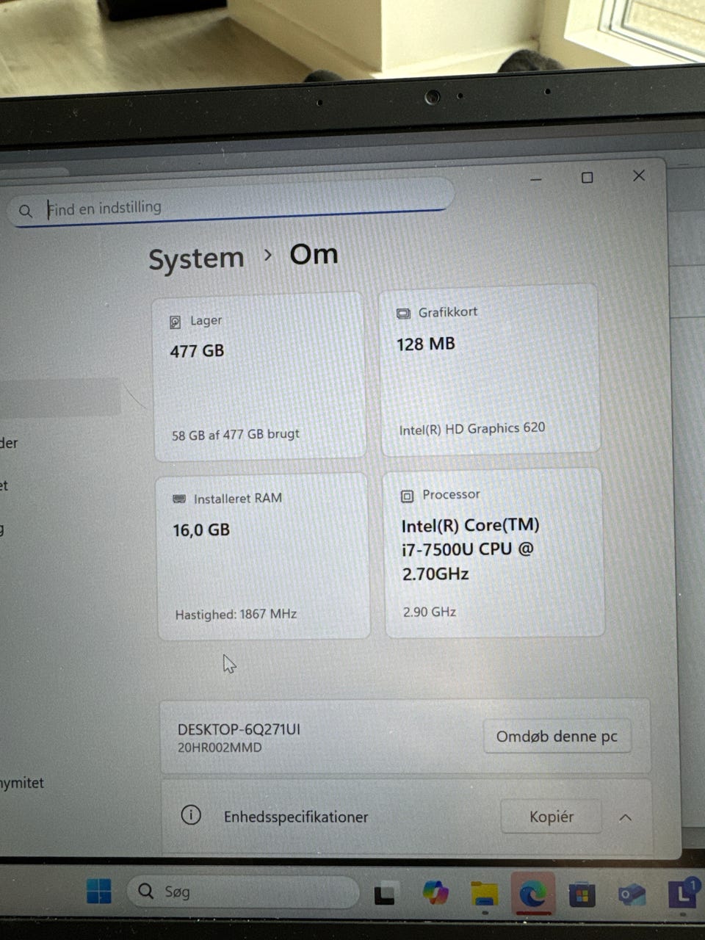Click the '58 GB af 477 GB brugt' text
Viewport: 705px width, 940px height.
(236, 434)
